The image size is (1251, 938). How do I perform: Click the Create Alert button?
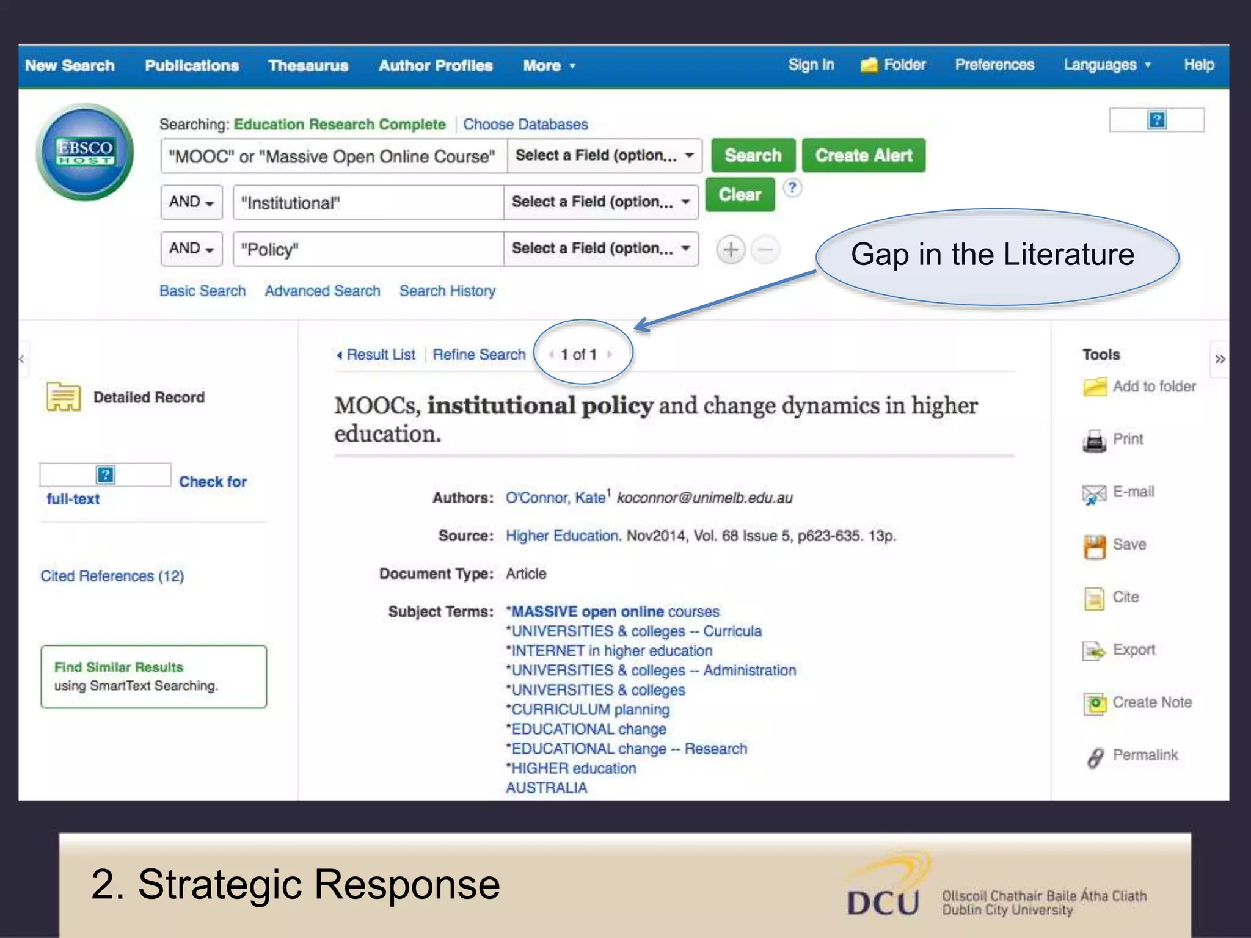(864, 155)
